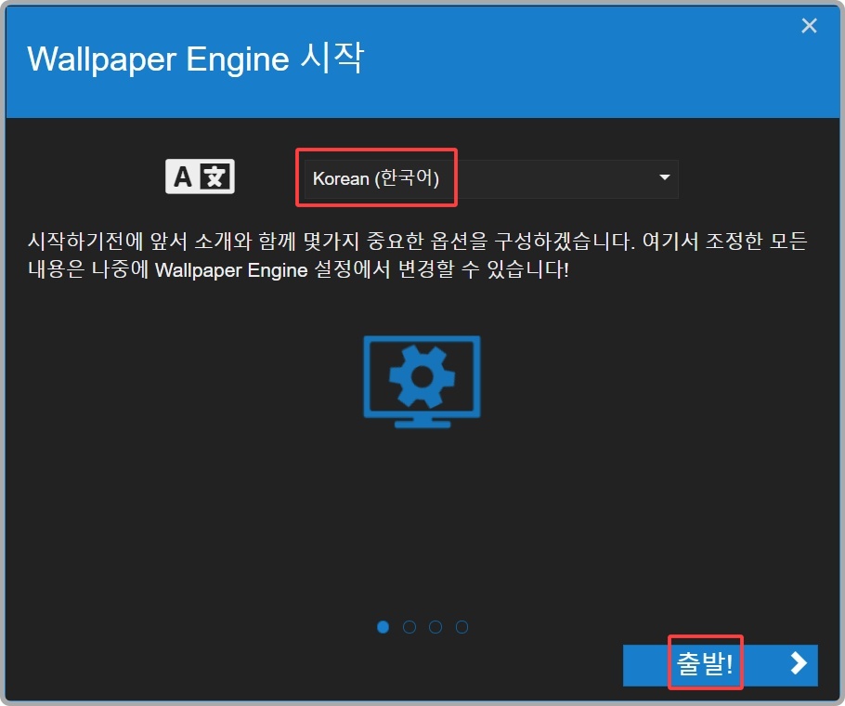
Task: Select Korean (한국어) in the language box
Action: 375,178
